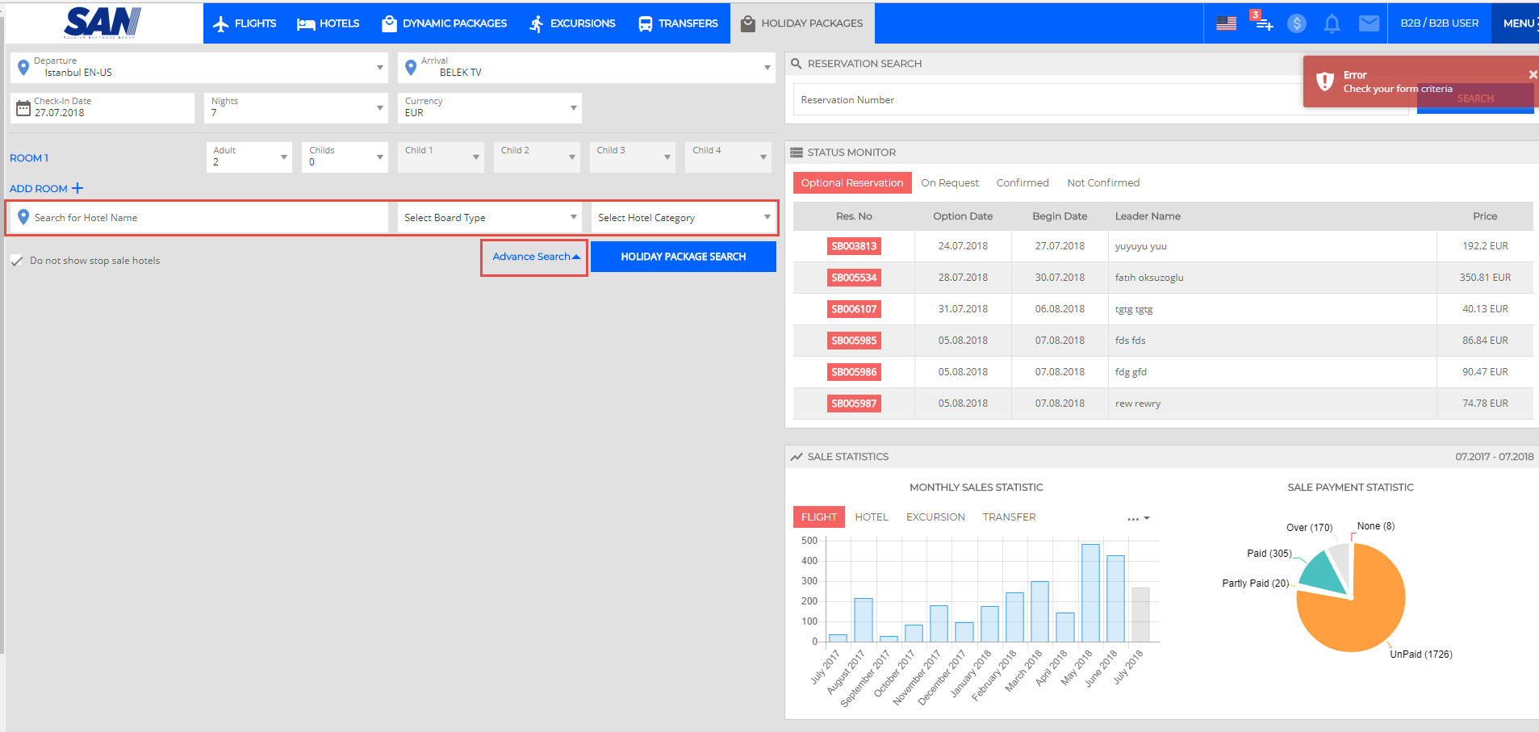1539x732 pixels.
Task: Select the Confirmed status tab
Action: tap(1022, 183)
